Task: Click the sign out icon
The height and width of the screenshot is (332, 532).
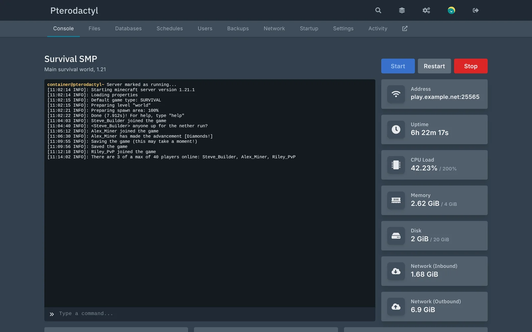Action: click(x=476, y=10)
